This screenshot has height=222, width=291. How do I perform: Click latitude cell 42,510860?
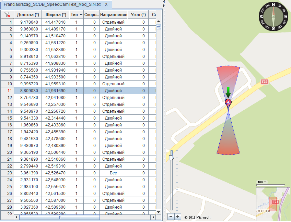tap(56, 159)
